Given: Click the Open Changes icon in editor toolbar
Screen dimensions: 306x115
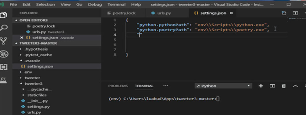Looking at the screenshot, I should [x=284, y=13].
